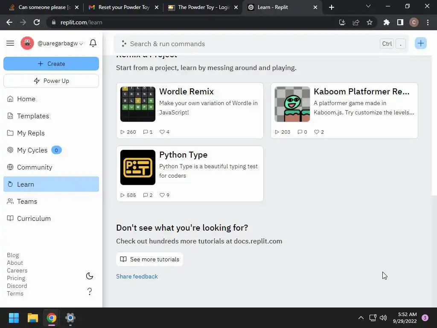Toggle dark mode moon icon
Viewport: 437px width, 328px height.
coord(90,276)
